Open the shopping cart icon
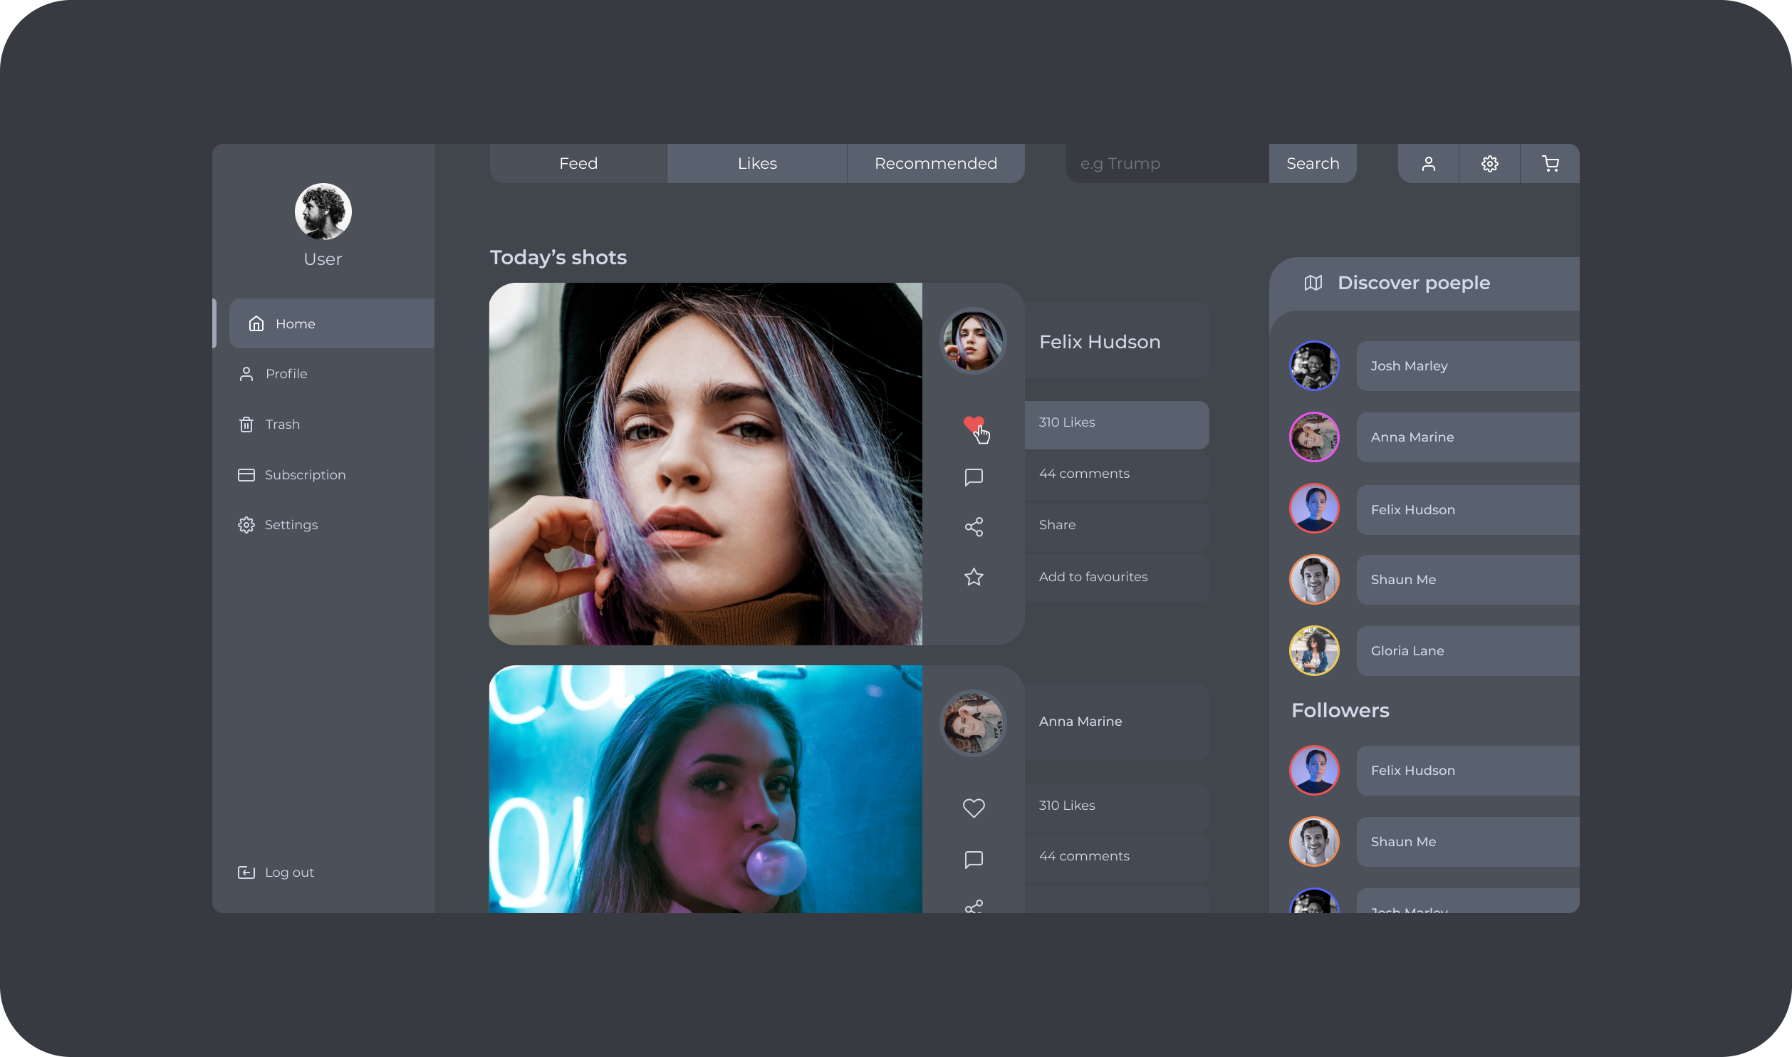Image resolution: width=1792 pixels, height=1057 pixels. point(1550,164)
